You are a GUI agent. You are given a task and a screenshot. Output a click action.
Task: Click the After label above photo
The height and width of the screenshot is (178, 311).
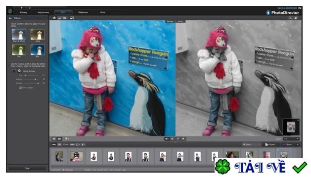pos(180,21)
